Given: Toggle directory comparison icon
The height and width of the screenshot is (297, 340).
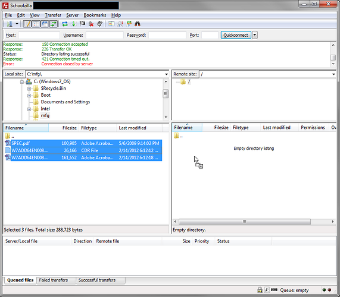Looking at the screenshot, I should click(x=120, y=24).
